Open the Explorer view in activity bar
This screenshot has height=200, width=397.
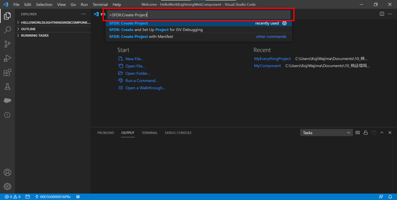pyautogui.click(x=7, y=16)
